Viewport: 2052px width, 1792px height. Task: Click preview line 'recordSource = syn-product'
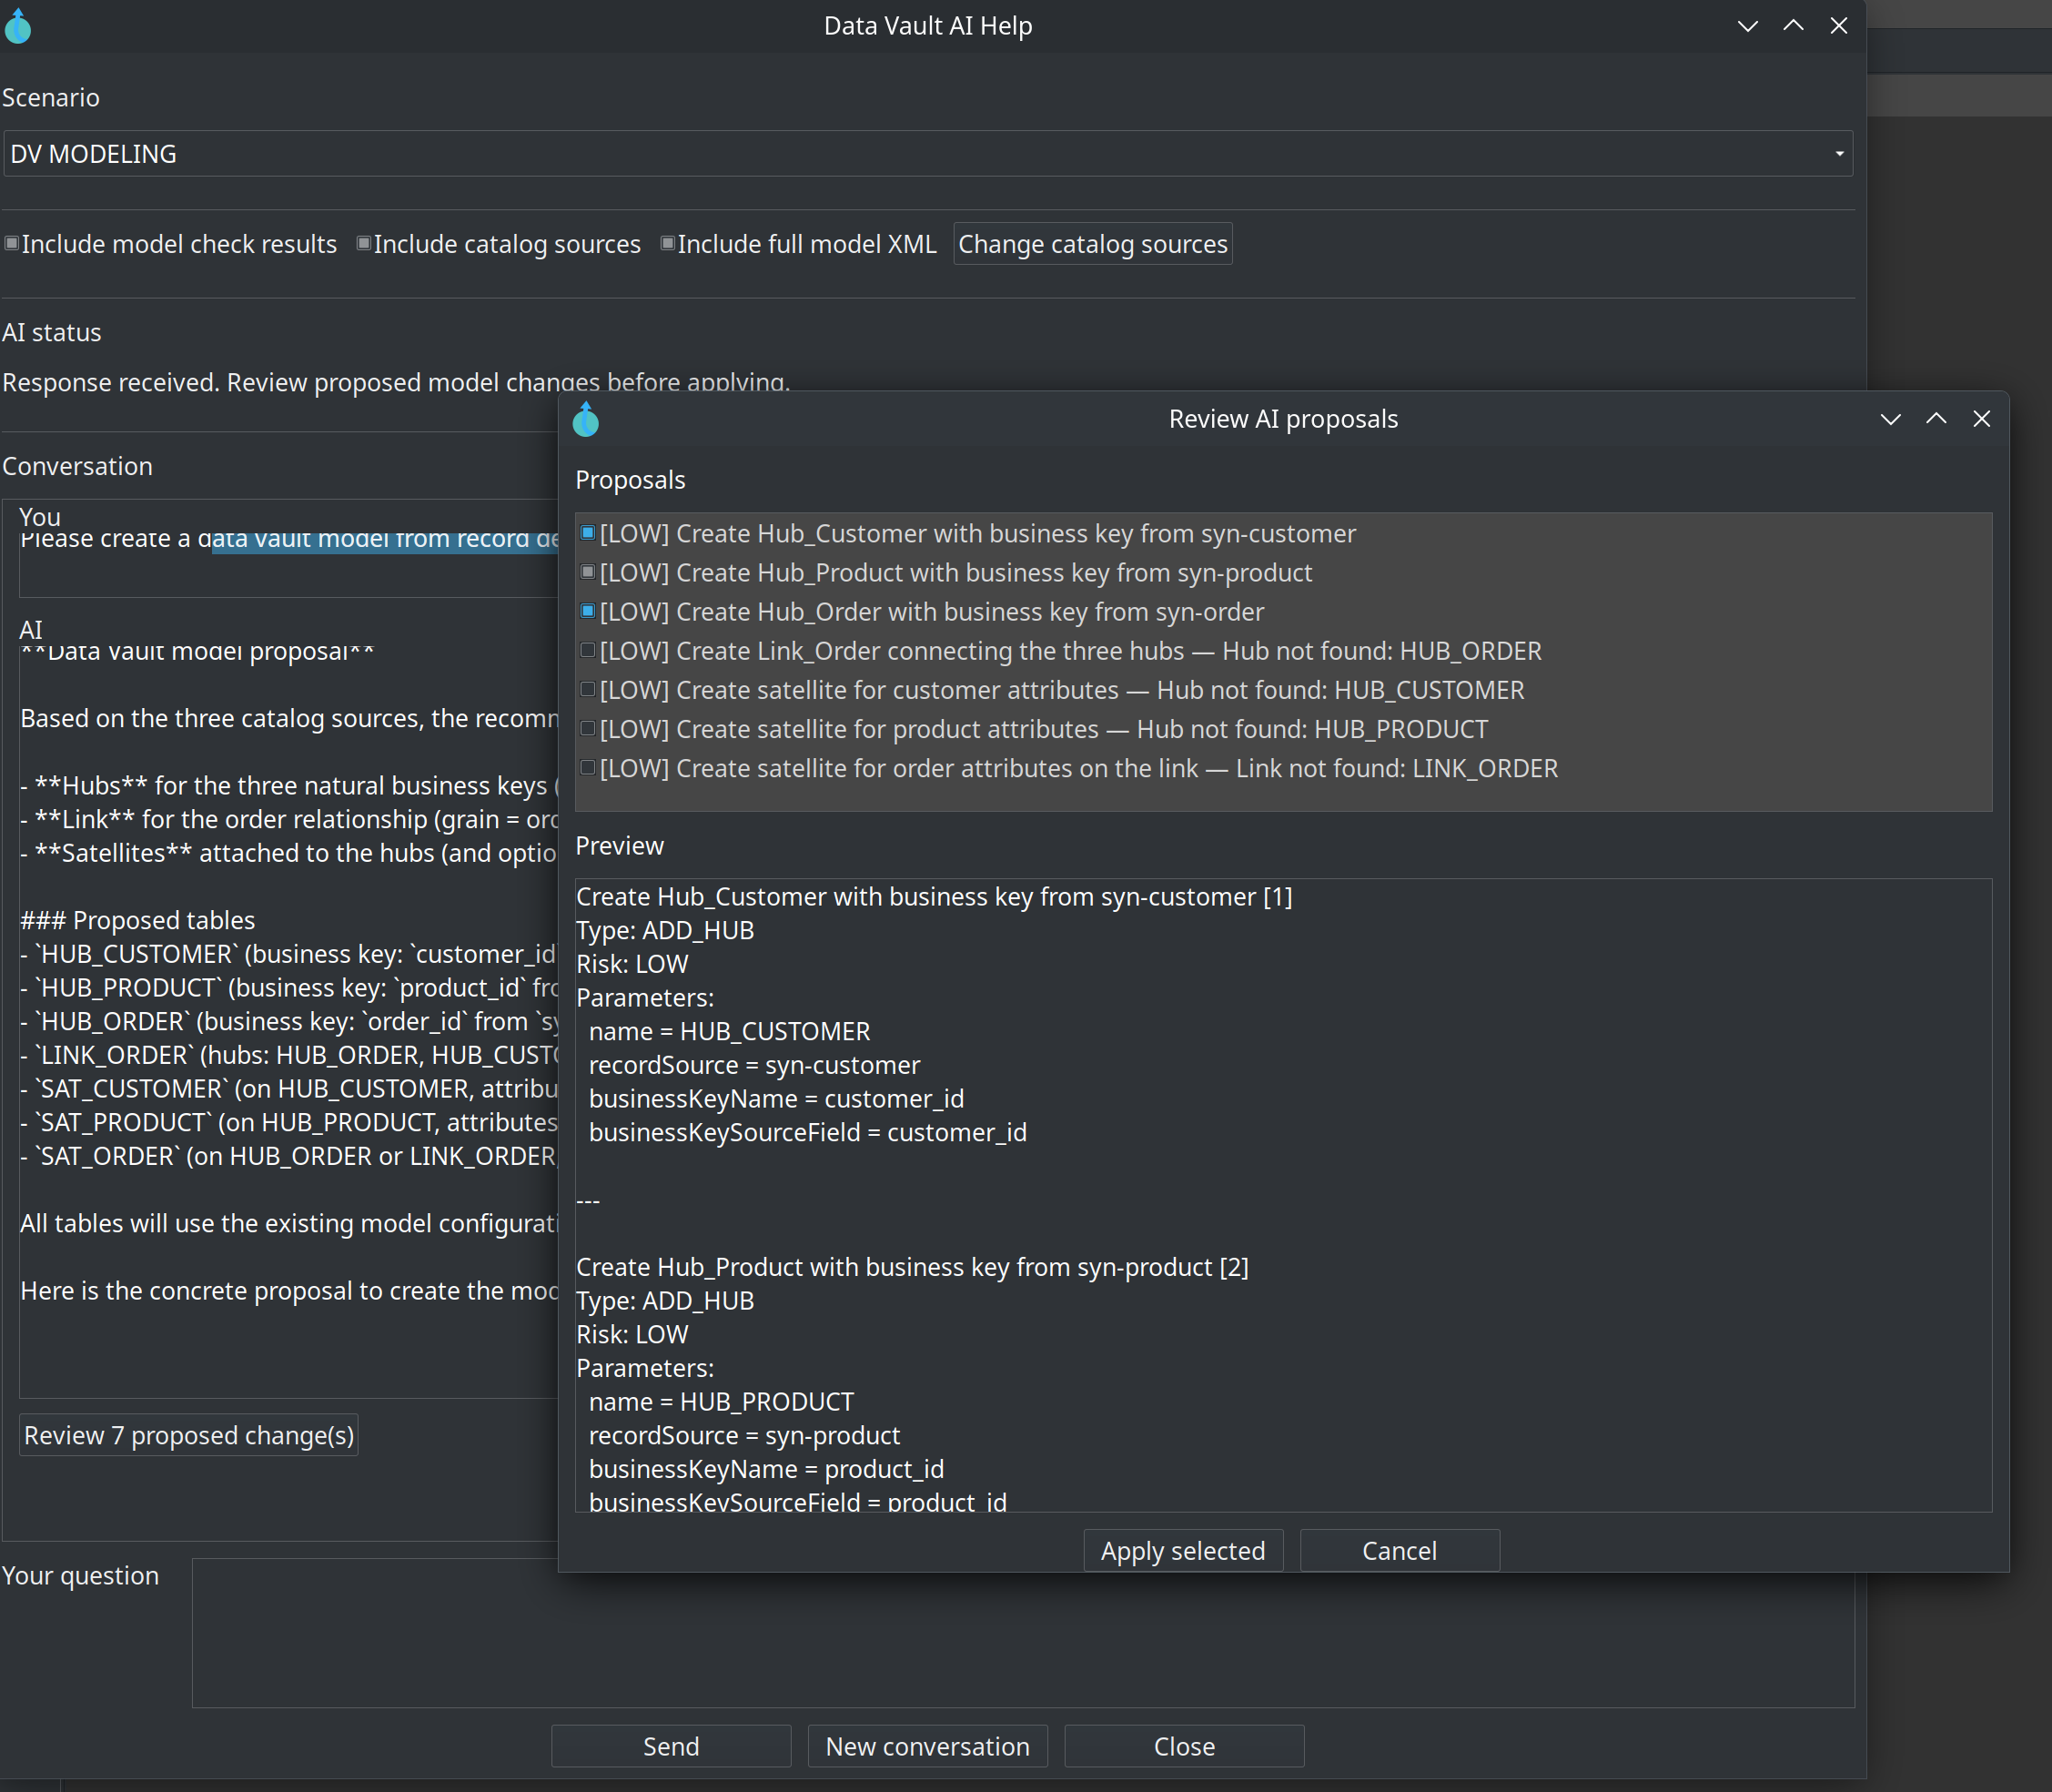click(744, 1436)
